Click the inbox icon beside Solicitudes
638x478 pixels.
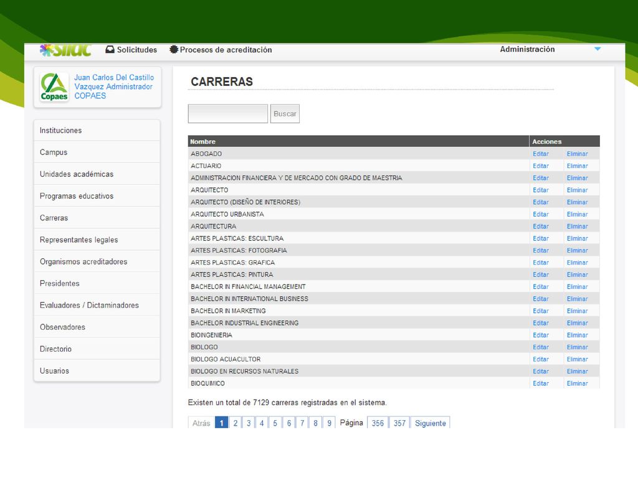(110, 50)
